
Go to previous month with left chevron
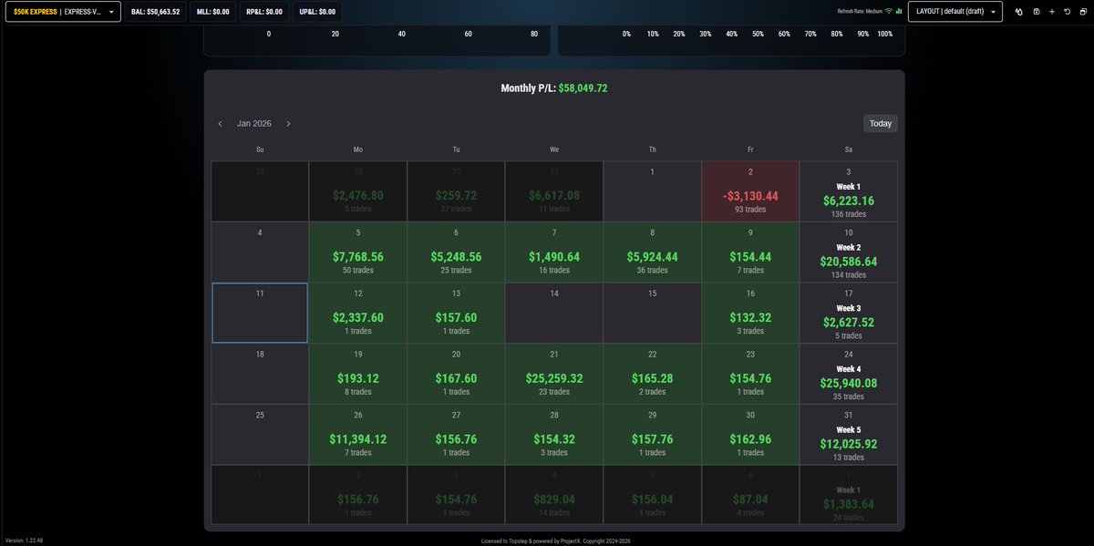(x=220, y=122)
